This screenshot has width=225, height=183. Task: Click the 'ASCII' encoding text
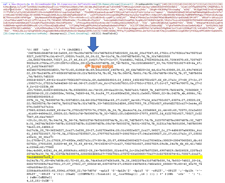pos(95,33)
